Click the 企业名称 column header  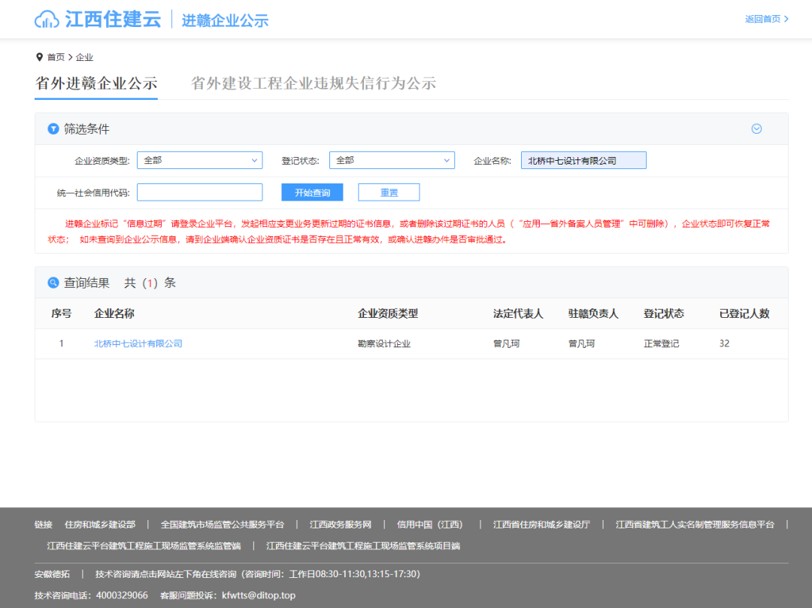[x=114, y=313]
